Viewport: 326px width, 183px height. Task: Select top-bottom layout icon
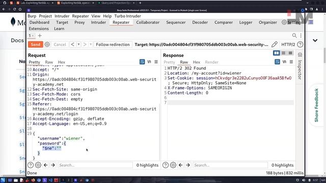pyautogui.click(x=283, y=53)
